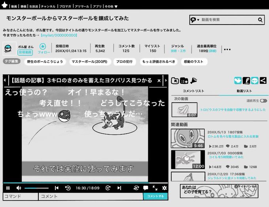
Task: Add to watch later icon
Action: pyautogui.click(x=184, y=81)
